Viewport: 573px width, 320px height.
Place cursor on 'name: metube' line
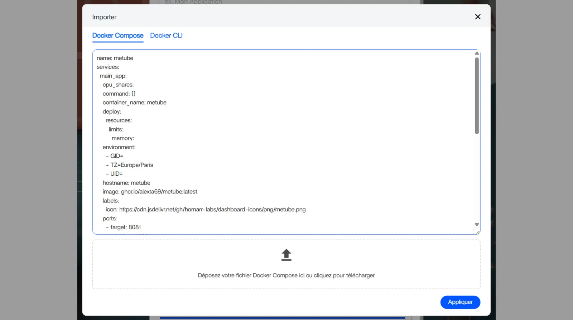coord(115,58)
